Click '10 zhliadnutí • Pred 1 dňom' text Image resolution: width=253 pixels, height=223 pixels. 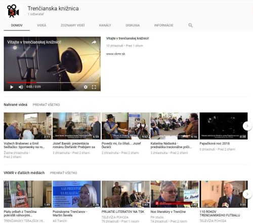[124, 46]
